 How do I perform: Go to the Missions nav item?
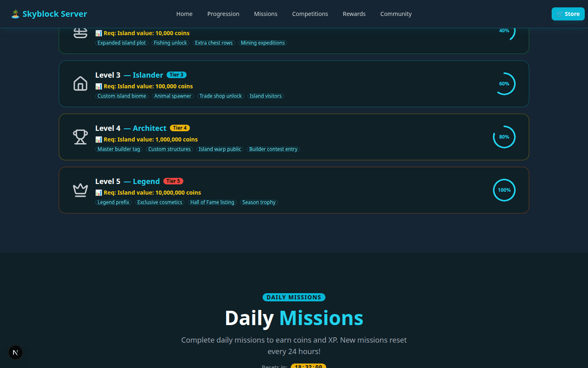(265, 14)
